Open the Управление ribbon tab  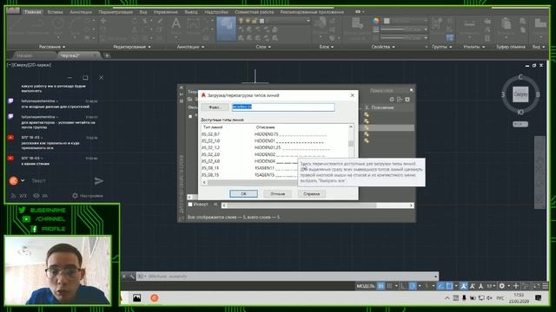click(166, 12)
